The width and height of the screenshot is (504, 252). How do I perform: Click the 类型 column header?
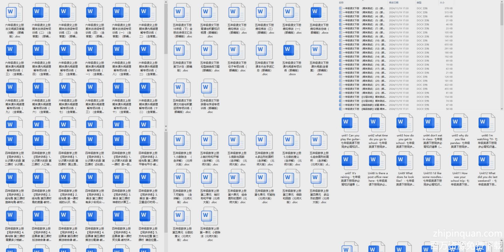[419, 3]
